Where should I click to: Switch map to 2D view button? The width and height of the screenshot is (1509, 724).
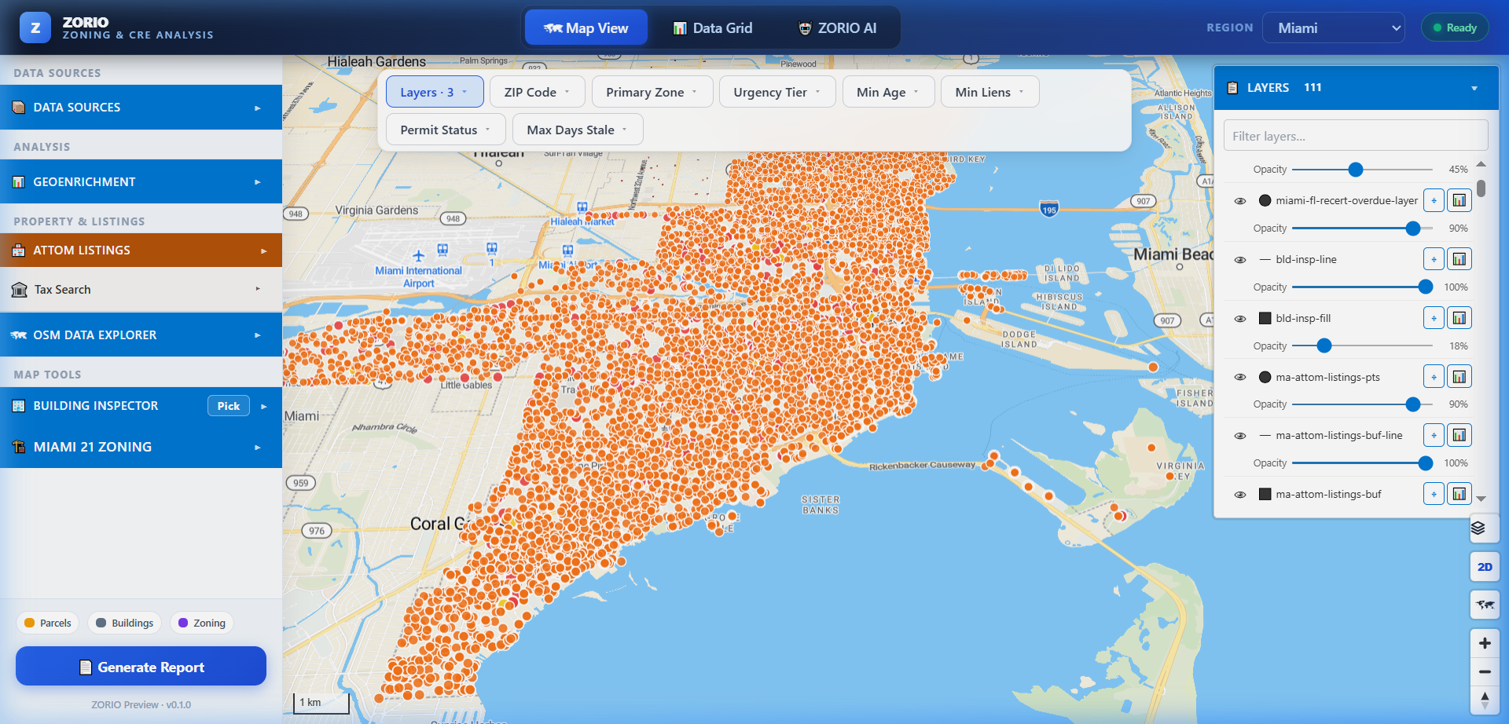(x=1485, y=567)
